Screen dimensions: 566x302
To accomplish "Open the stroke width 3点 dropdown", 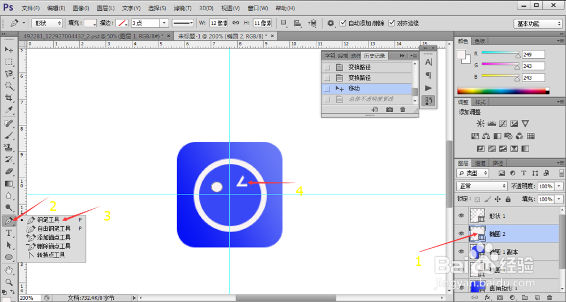I will 165,23.
